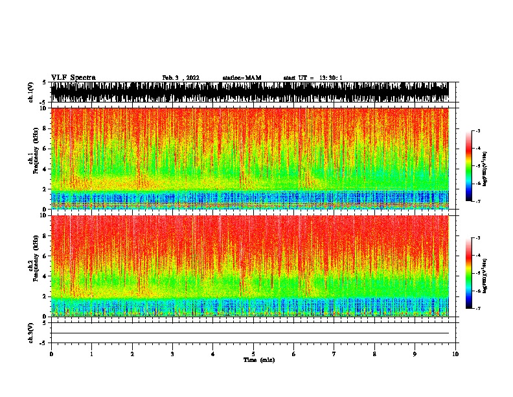Click the "2" kHz tick on ch.2 axis
This screenshot has width=513, height=397.
point(45,296)
